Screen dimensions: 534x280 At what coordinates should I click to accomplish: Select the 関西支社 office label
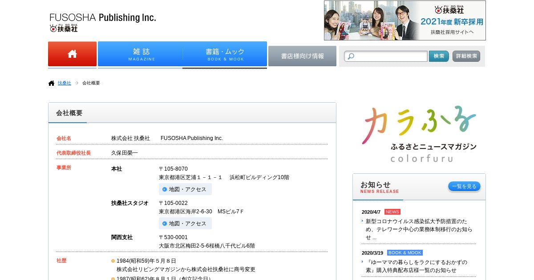pos(122,237)
